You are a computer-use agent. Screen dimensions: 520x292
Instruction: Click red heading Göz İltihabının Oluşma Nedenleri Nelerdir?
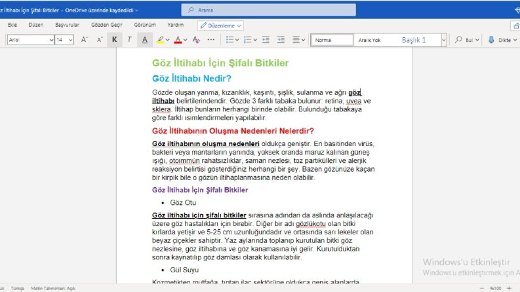(x=233, y=131)
